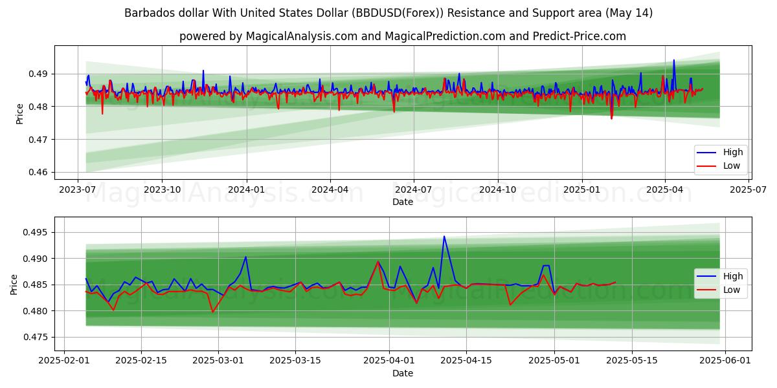777x388 pixels.
Task: Click the 0.480 y-axis tick in bottom chart
Action: [36, 311]
